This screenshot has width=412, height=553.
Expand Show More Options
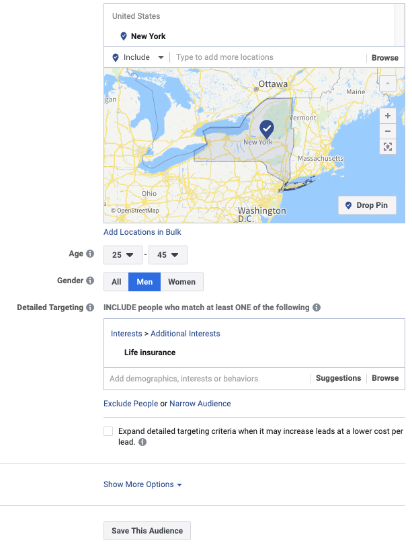tap(142, 484)
